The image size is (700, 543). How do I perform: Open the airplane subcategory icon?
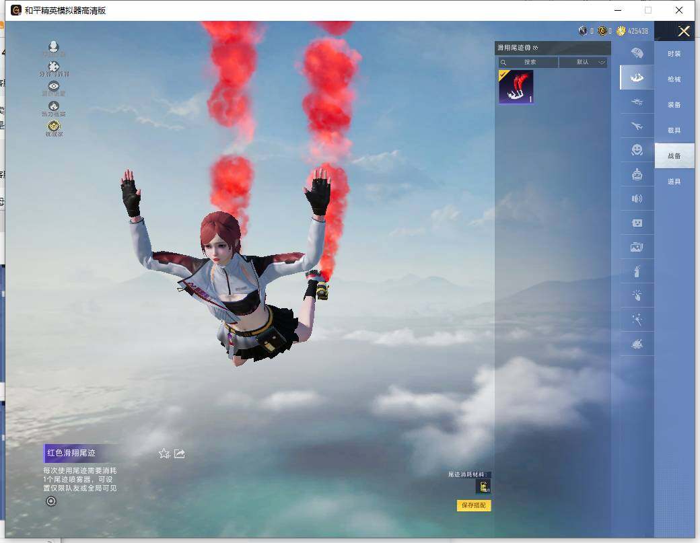pyautogui.click(x=637, y=126)
